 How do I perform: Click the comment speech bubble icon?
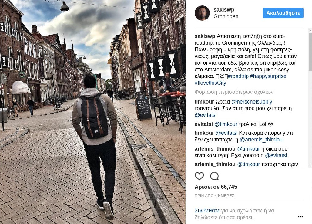(214, 176)
